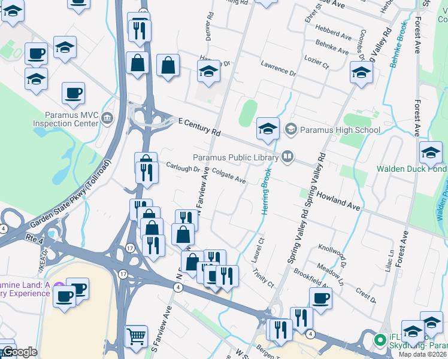Select the 'Paramus MVC Inspection Center' label
This screenshot has height=359, width=448.
pos(66,119)
